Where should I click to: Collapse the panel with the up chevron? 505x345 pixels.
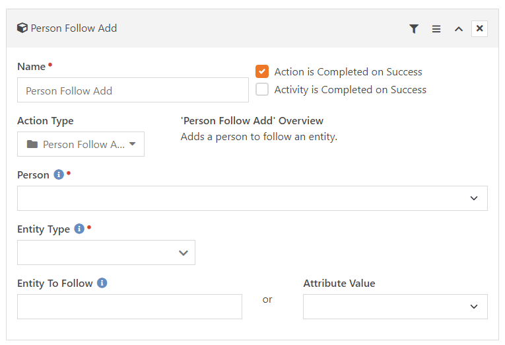coord(458,29)
